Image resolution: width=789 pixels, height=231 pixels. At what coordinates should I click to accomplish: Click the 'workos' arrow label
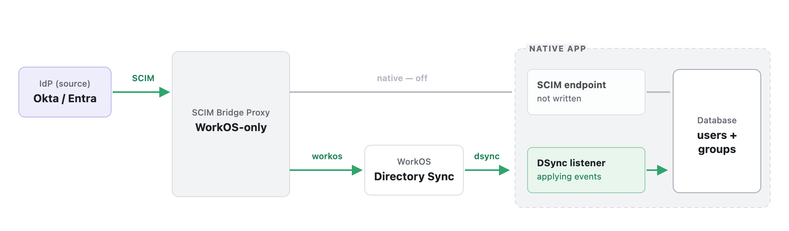[x=327, y=156]
